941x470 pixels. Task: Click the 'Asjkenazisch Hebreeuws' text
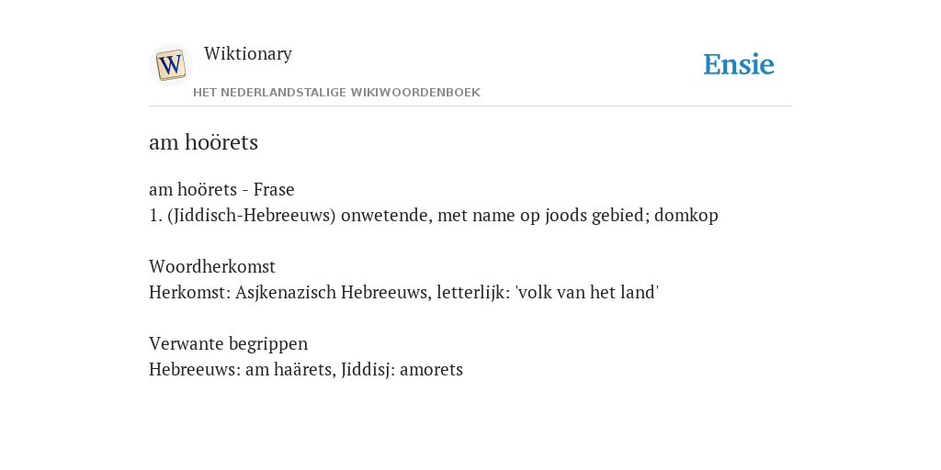(333, 293)
